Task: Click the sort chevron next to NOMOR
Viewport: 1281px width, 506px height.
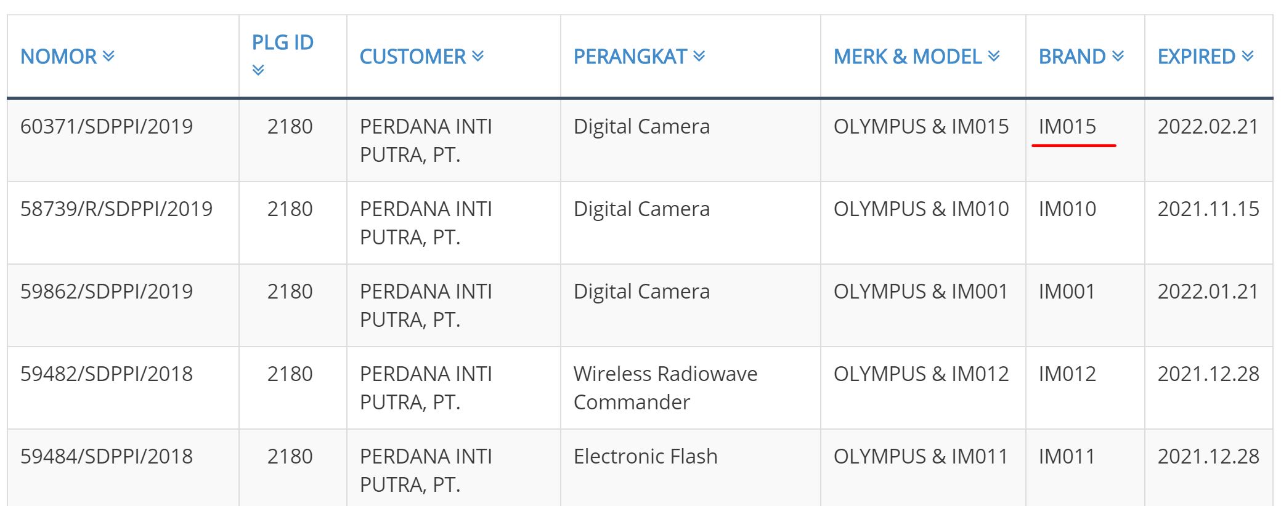Action: 109,57
